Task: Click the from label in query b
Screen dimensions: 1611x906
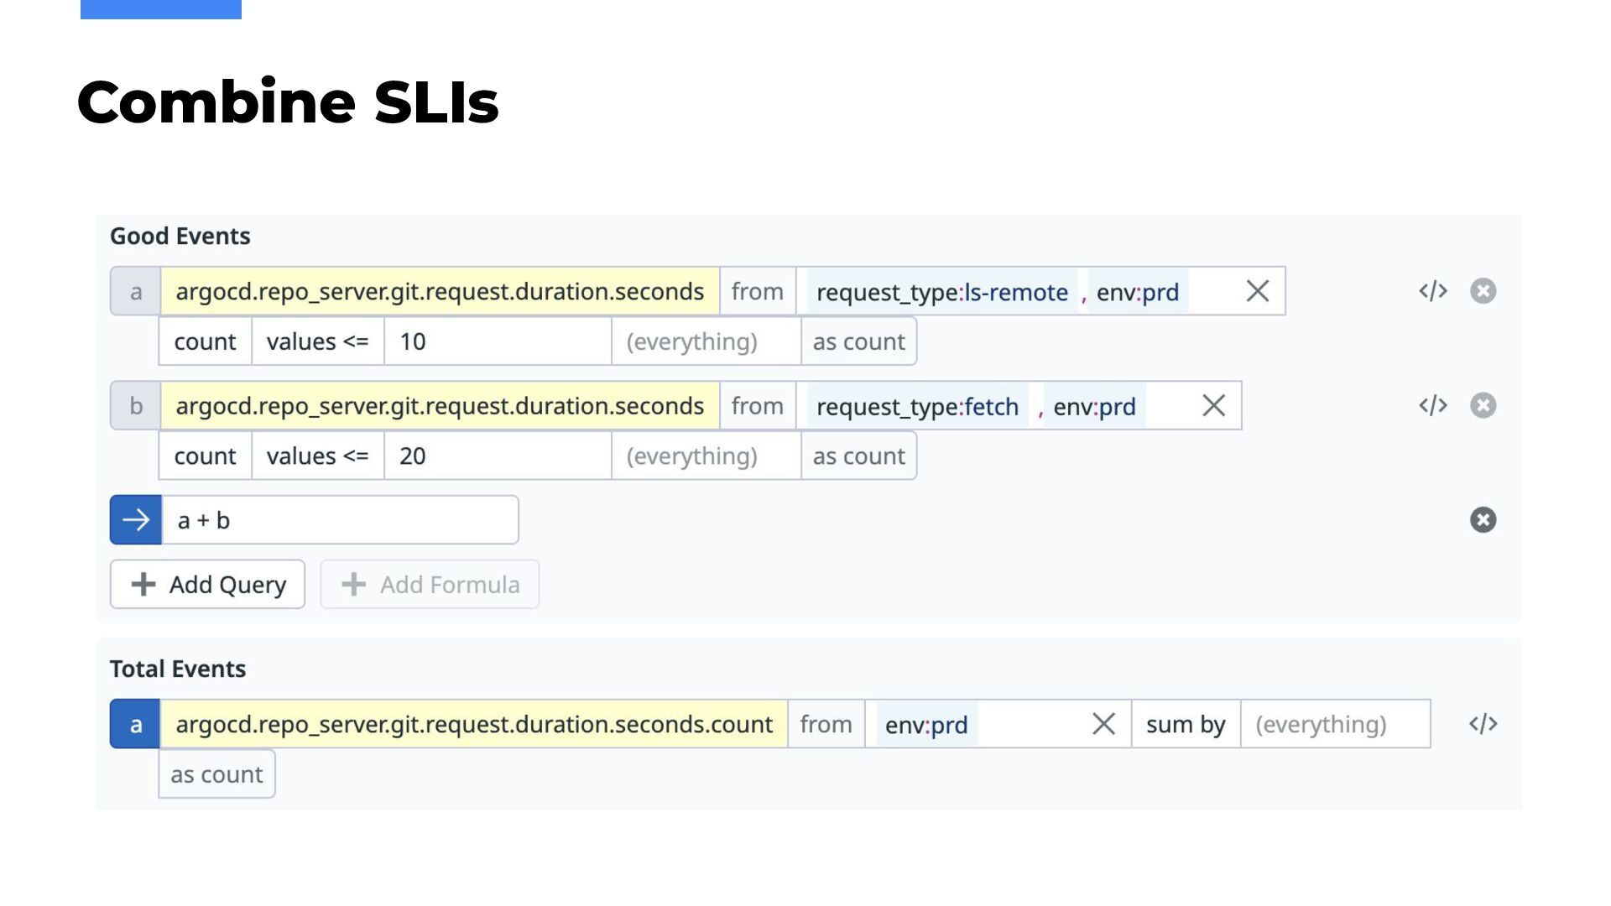Action: [758, 406]
